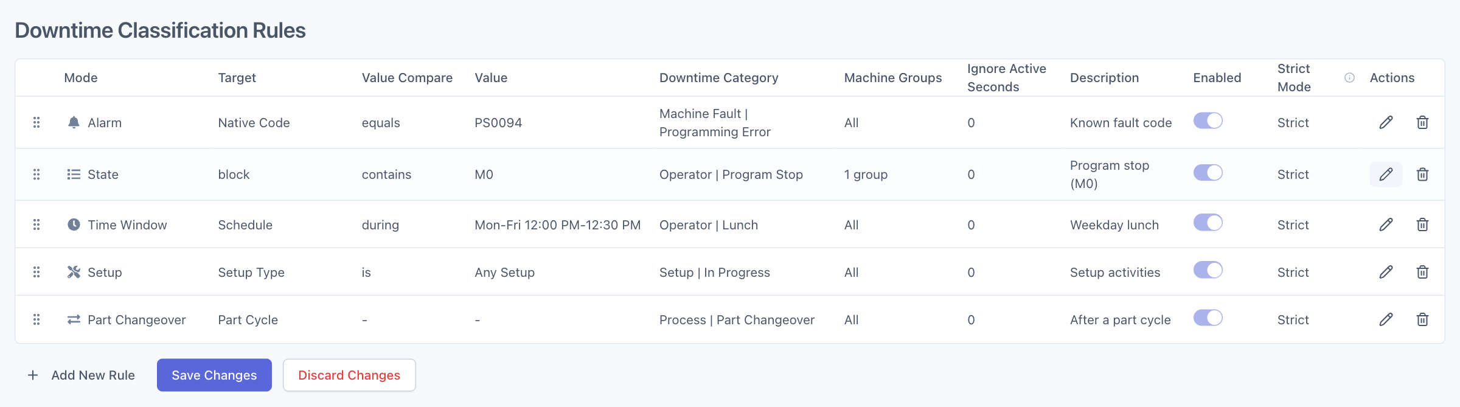1460x407 pixels.
Task: Add New Rule to the table
Action: point(81,375)
